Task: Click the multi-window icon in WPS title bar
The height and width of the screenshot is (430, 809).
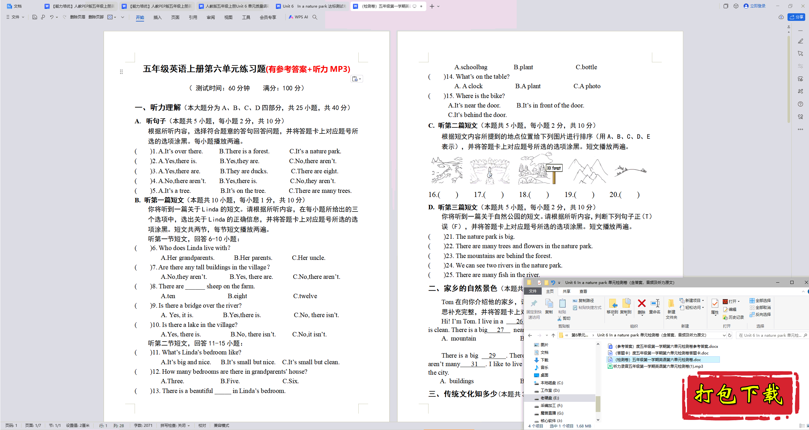Action: [x=726, y=6]
